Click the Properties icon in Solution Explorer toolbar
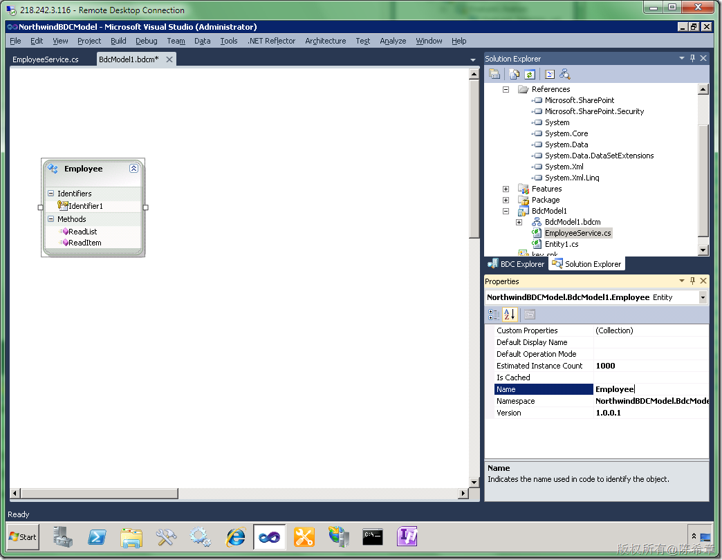Image resolution: width=722 pixels, height=560 pixels. click(x=494, y=74)
